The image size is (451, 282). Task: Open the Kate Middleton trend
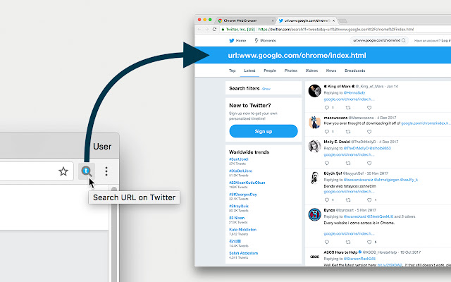point(242,230)
